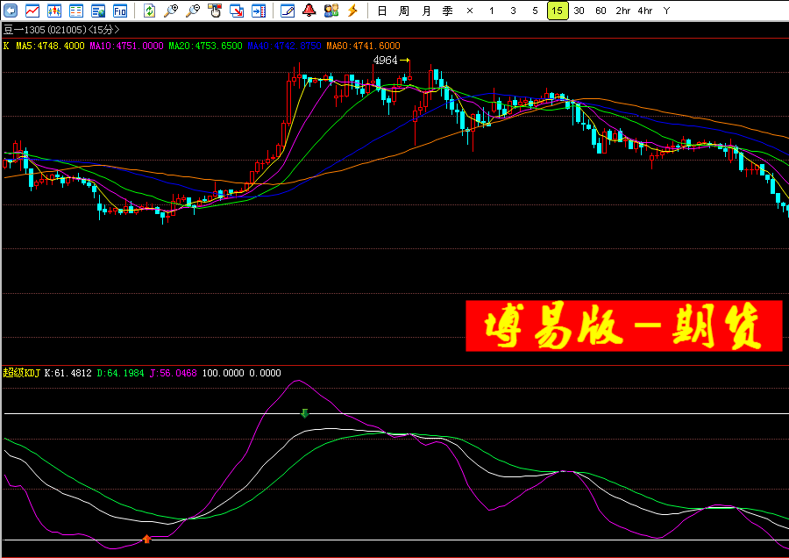Select the weekly (周) period

click(x=403, y=11)
